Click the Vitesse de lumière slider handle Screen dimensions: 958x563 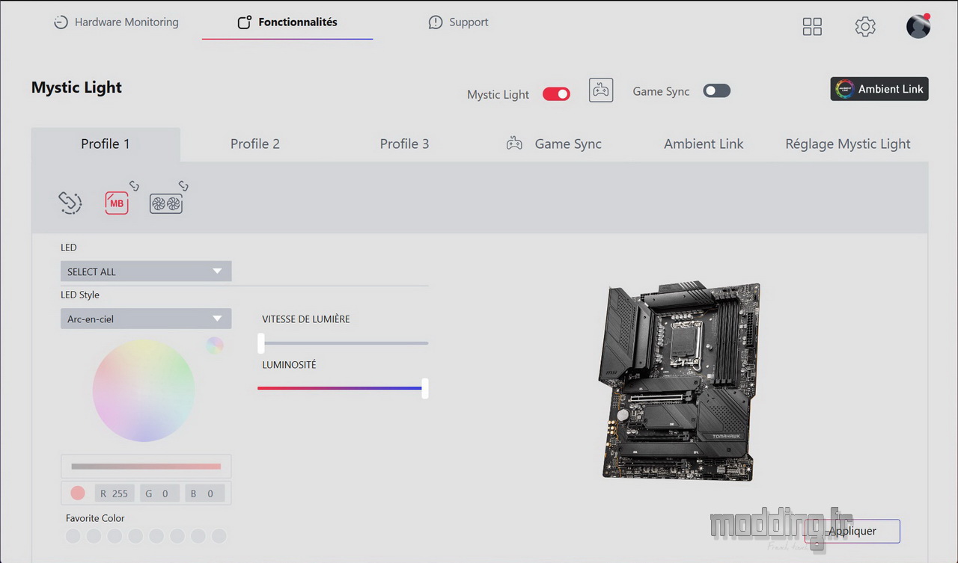(x=261, y=343)
